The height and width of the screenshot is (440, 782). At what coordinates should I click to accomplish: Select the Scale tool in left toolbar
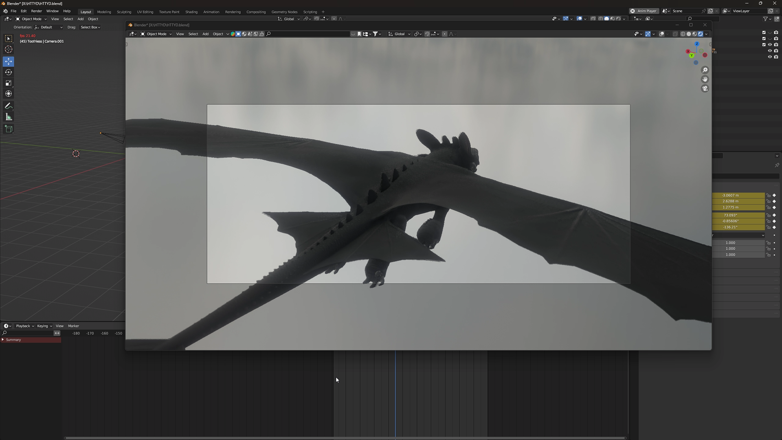point(9,83)
